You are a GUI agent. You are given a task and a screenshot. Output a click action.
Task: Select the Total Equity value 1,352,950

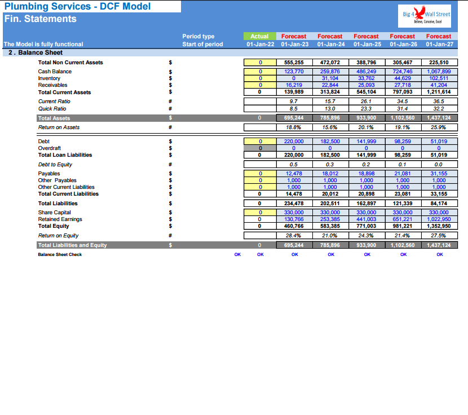tap(439, 226)
